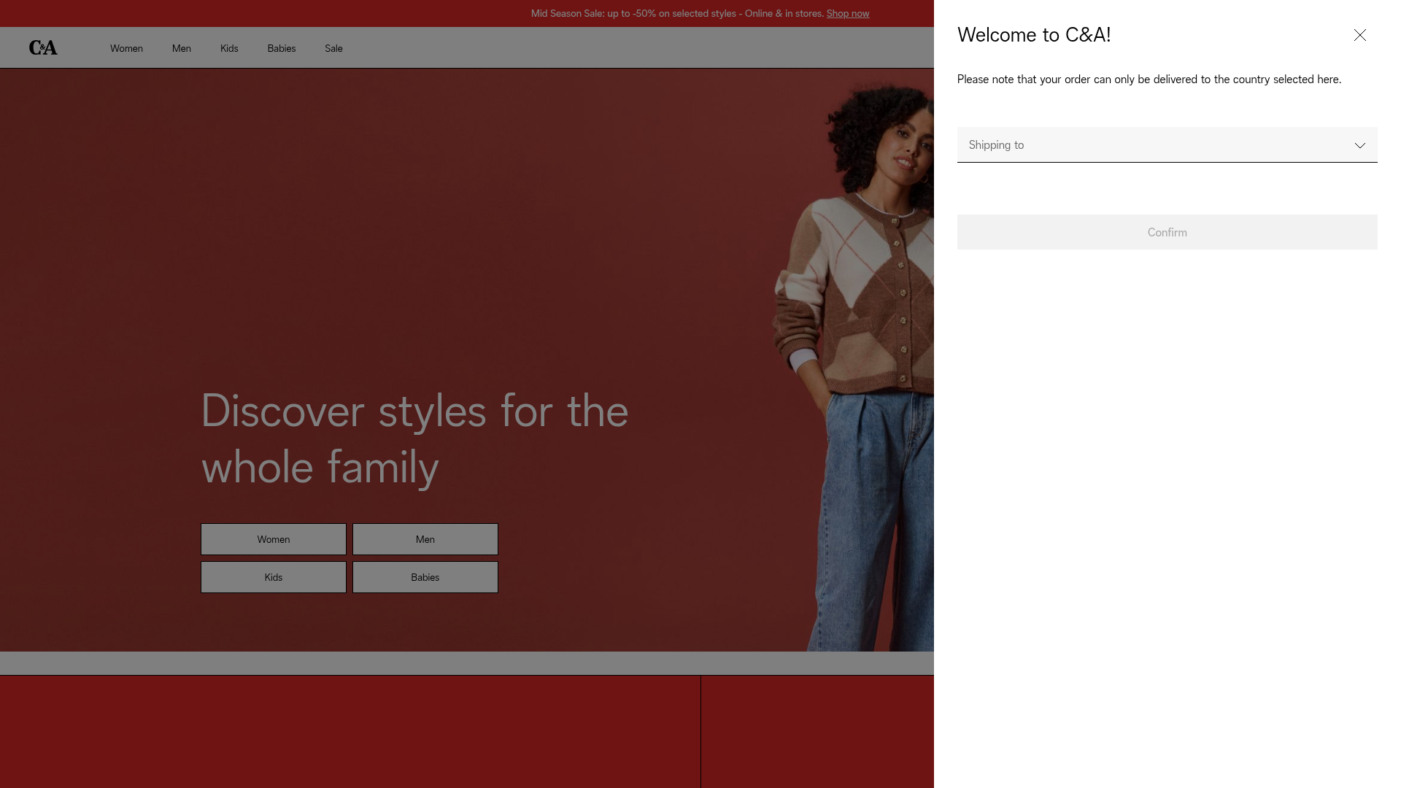Open the Kids navigation menu

228,48
